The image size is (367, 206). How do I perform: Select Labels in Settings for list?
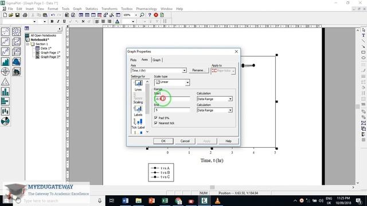click(138, 111)
